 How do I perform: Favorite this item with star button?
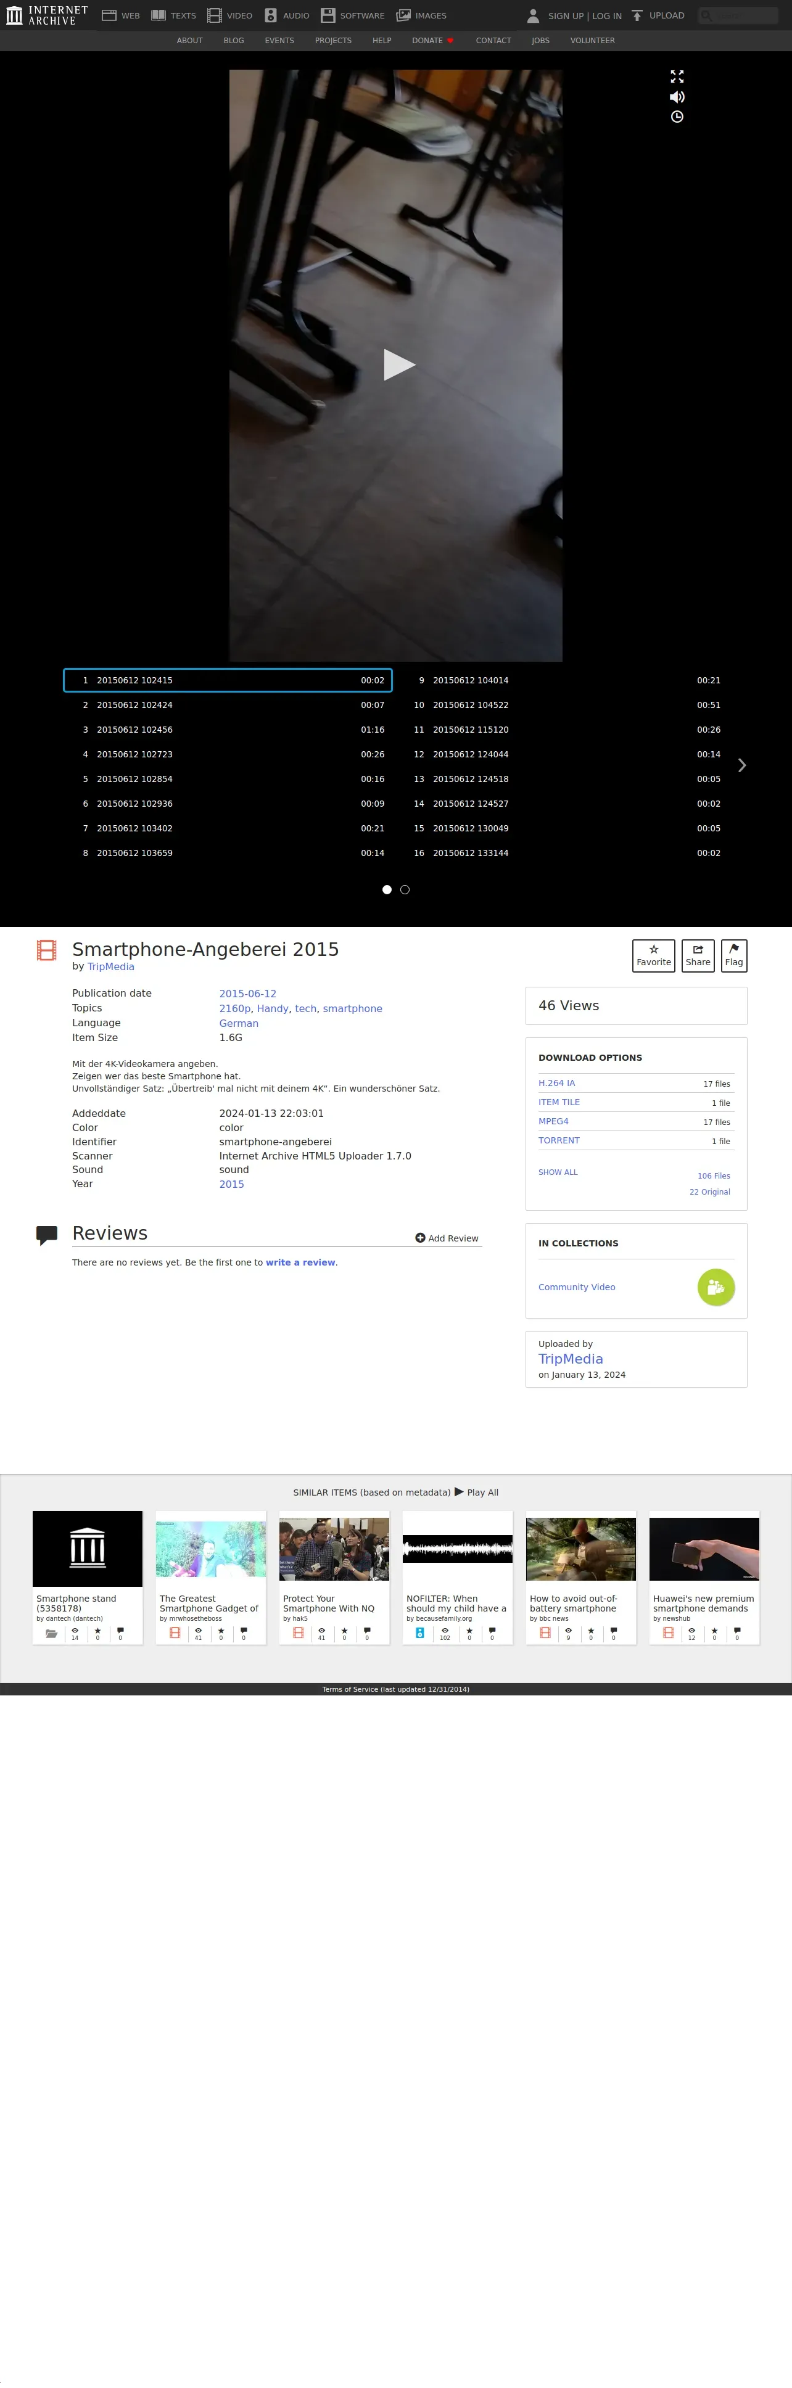[x=654, y=956]
